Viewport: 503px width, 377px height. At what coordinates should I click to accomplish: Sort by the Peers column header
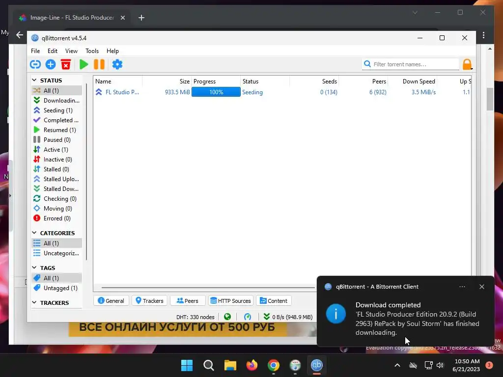tap(363, 81)
